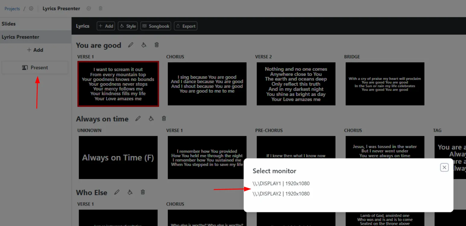This screenshot has width=466, height=226.
Task: Select the Always on Time (F) title slide
Action: pos(118,157)
